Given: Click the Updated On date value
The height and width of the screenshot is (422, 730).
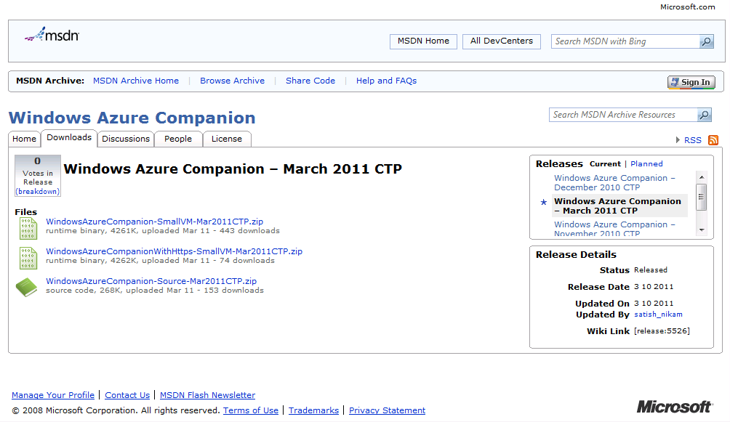Looking at the screenshot, I should pos(654,304).
